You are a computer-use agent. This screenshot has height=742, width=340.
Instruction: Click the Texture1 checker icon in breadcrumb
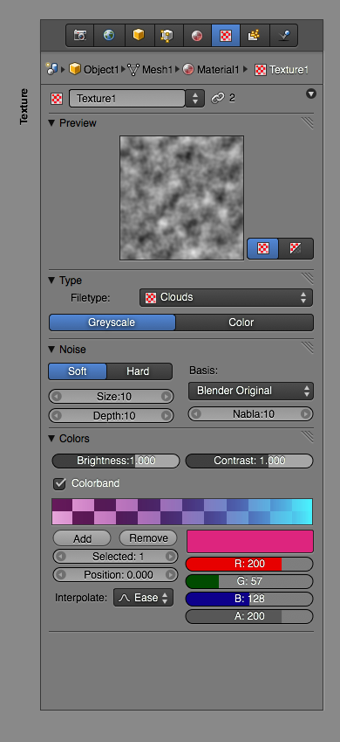261,70
